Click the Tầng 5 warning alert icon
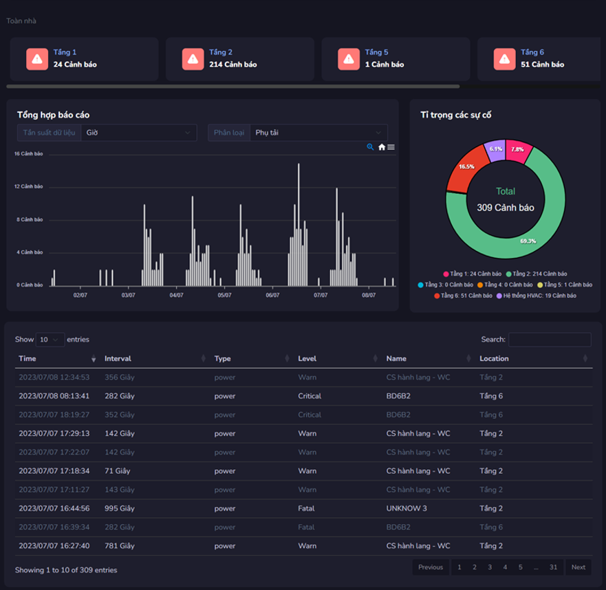 click(x=349, y=59)
